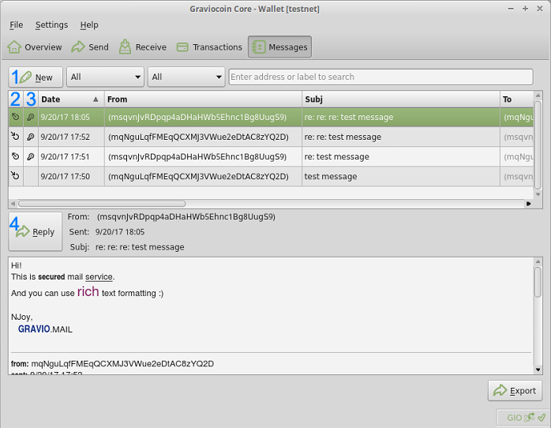Sort messages by Subj column header

(400, 99)
